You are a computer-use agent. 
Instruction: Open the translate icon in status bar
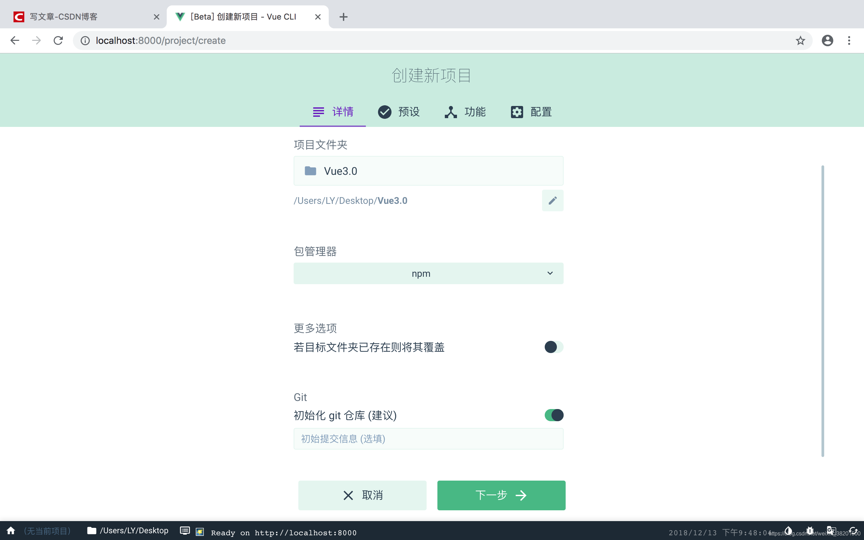coord(831,531)
